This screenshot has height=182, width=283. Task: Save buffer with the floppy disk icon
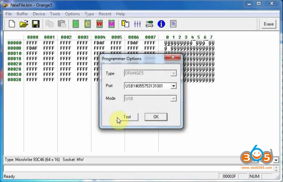click(36, 24)
